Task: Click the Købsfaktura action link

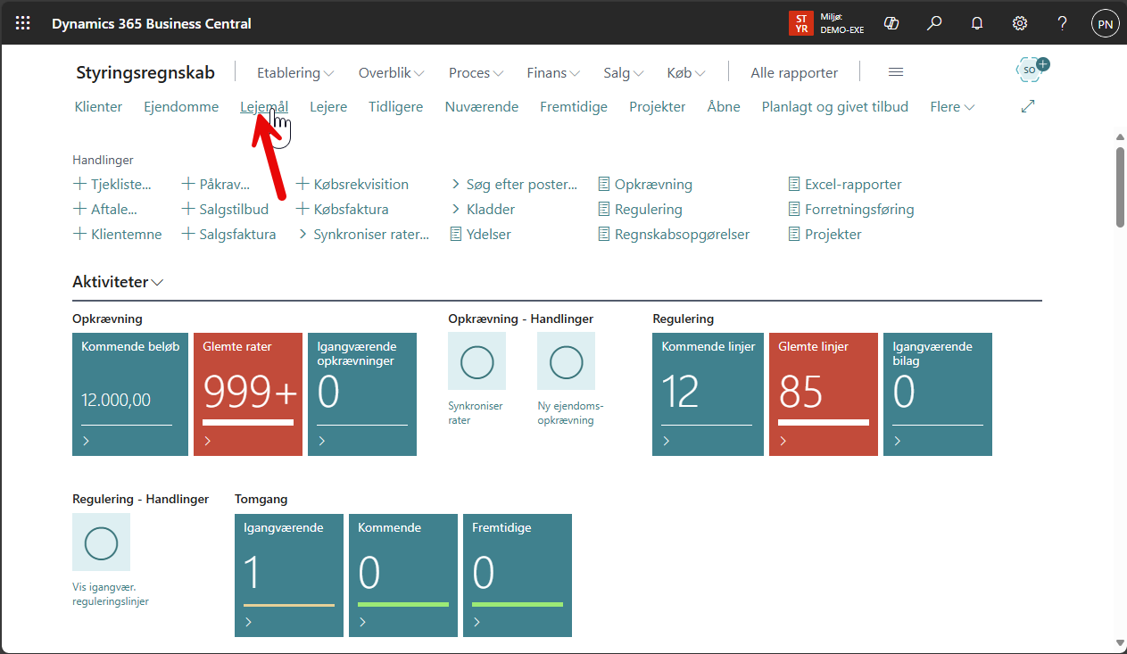Action: pos(351,210)
